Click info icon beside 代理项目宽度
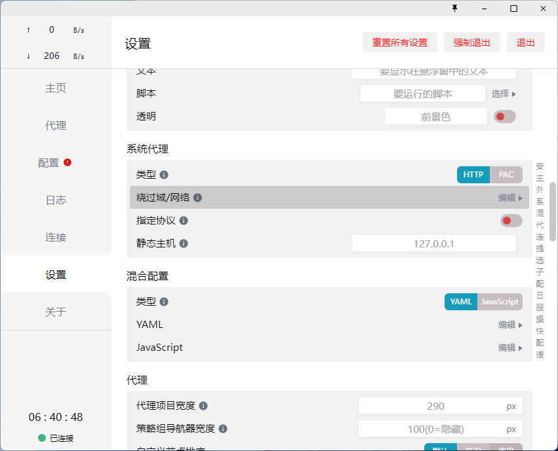This screenshot has width=558, height=451. point(203,406)
